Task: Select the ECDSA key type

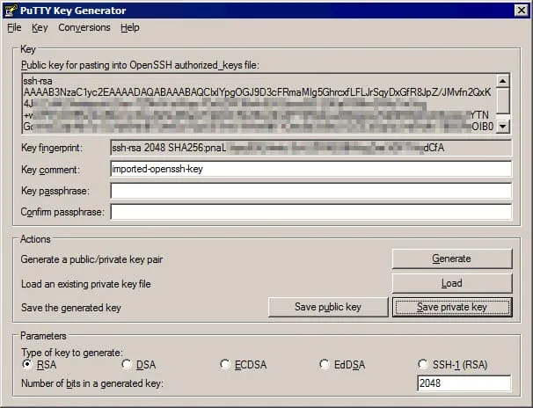Action: [225, 364]
